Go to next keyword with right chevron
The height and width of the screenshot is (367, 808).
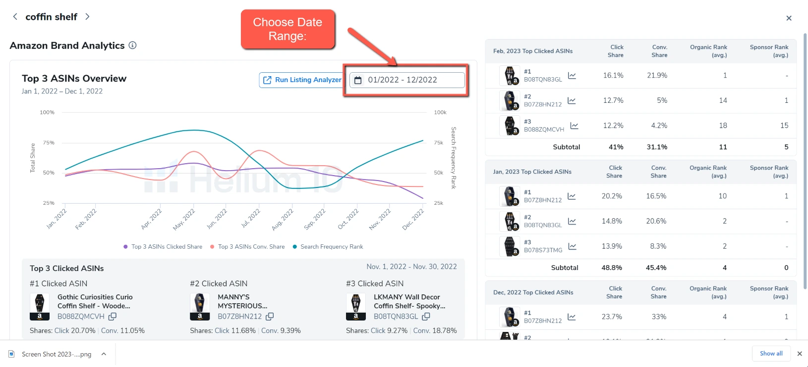pos(87,17)
